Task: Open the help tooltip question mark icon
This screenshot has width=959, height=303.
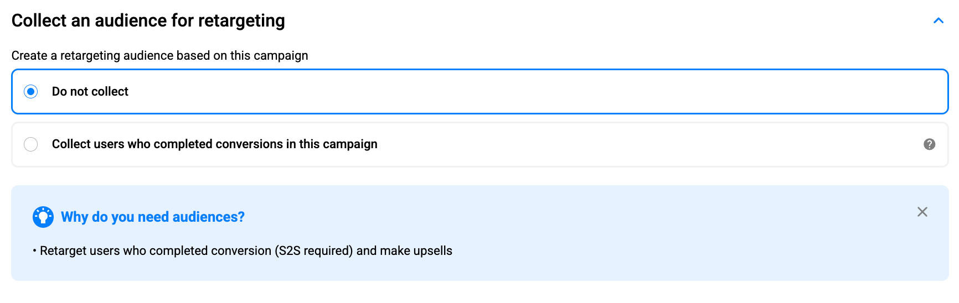Action: click(929, 144)
